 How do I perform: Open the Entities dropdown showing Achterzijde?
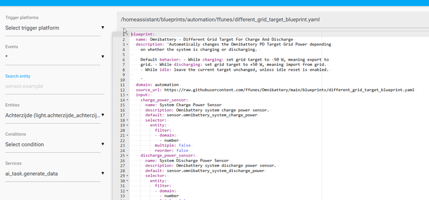coord(55,115)
